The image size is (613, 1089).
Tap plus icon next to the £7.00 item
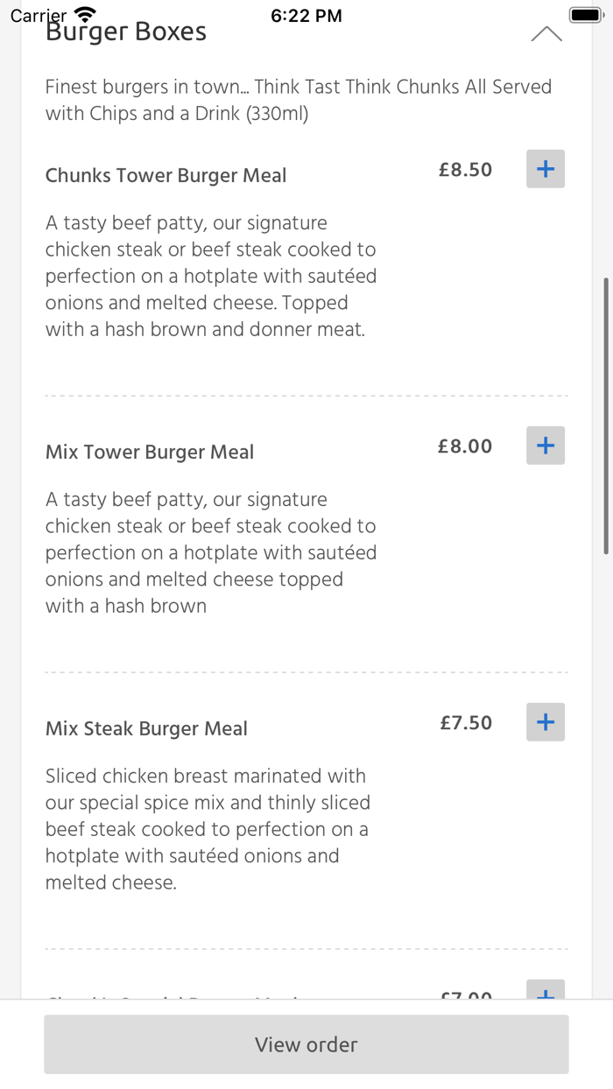(x=545, y=996)
